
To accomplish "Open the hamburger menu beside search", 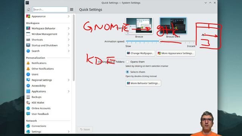I will coord(71,9).
